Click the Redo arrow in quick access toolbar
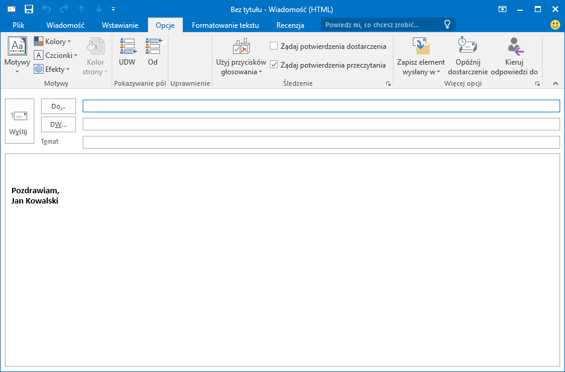The width and height of the screenshot is (565, 372). [64, 9]
